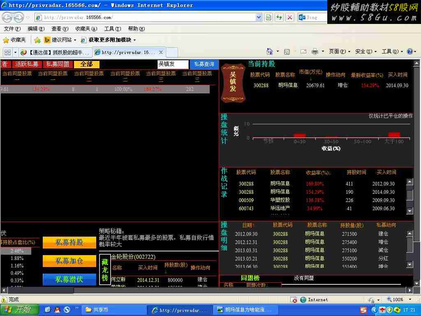Open the Windows Start button
The width and height of the screenshot is (421, 316).
tap(20, 310)
